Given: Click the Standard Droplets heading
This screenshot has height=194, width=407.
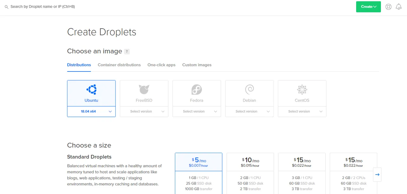Looking at the screenshot, I should (x=89, y=157).
